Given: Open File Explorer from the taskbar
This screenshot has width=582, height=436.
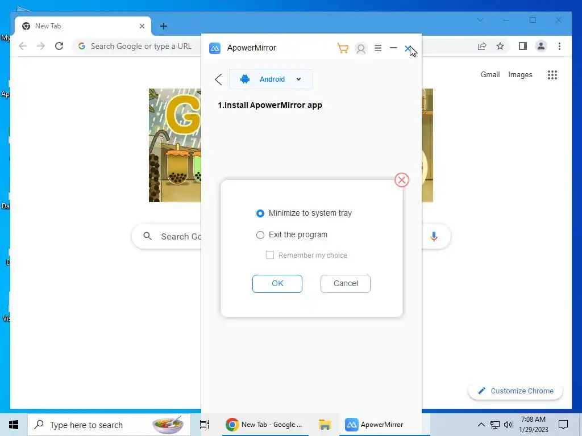Looking at the screenshot, I should pyautogui.click(x=325, y=425).
